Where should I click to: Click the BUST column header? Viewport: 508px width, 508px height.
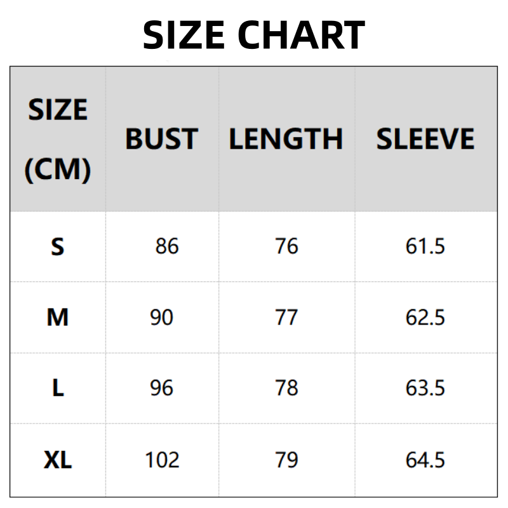coord(161,140)
